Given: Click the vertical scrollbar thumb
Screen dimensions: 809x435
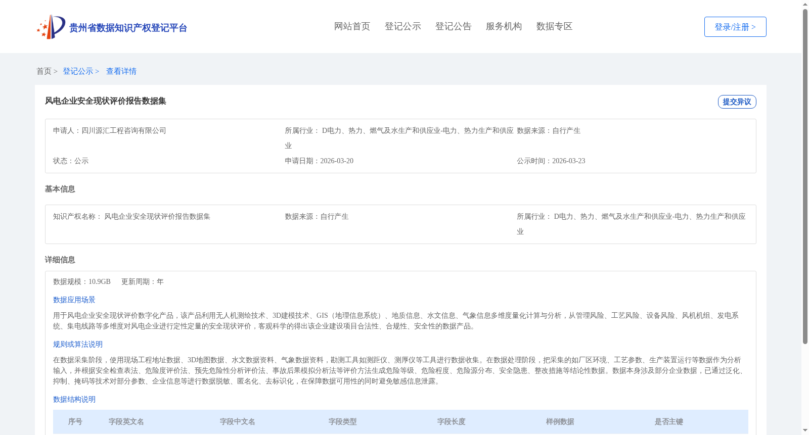Looking at the screenshot, I should point(805,176).
